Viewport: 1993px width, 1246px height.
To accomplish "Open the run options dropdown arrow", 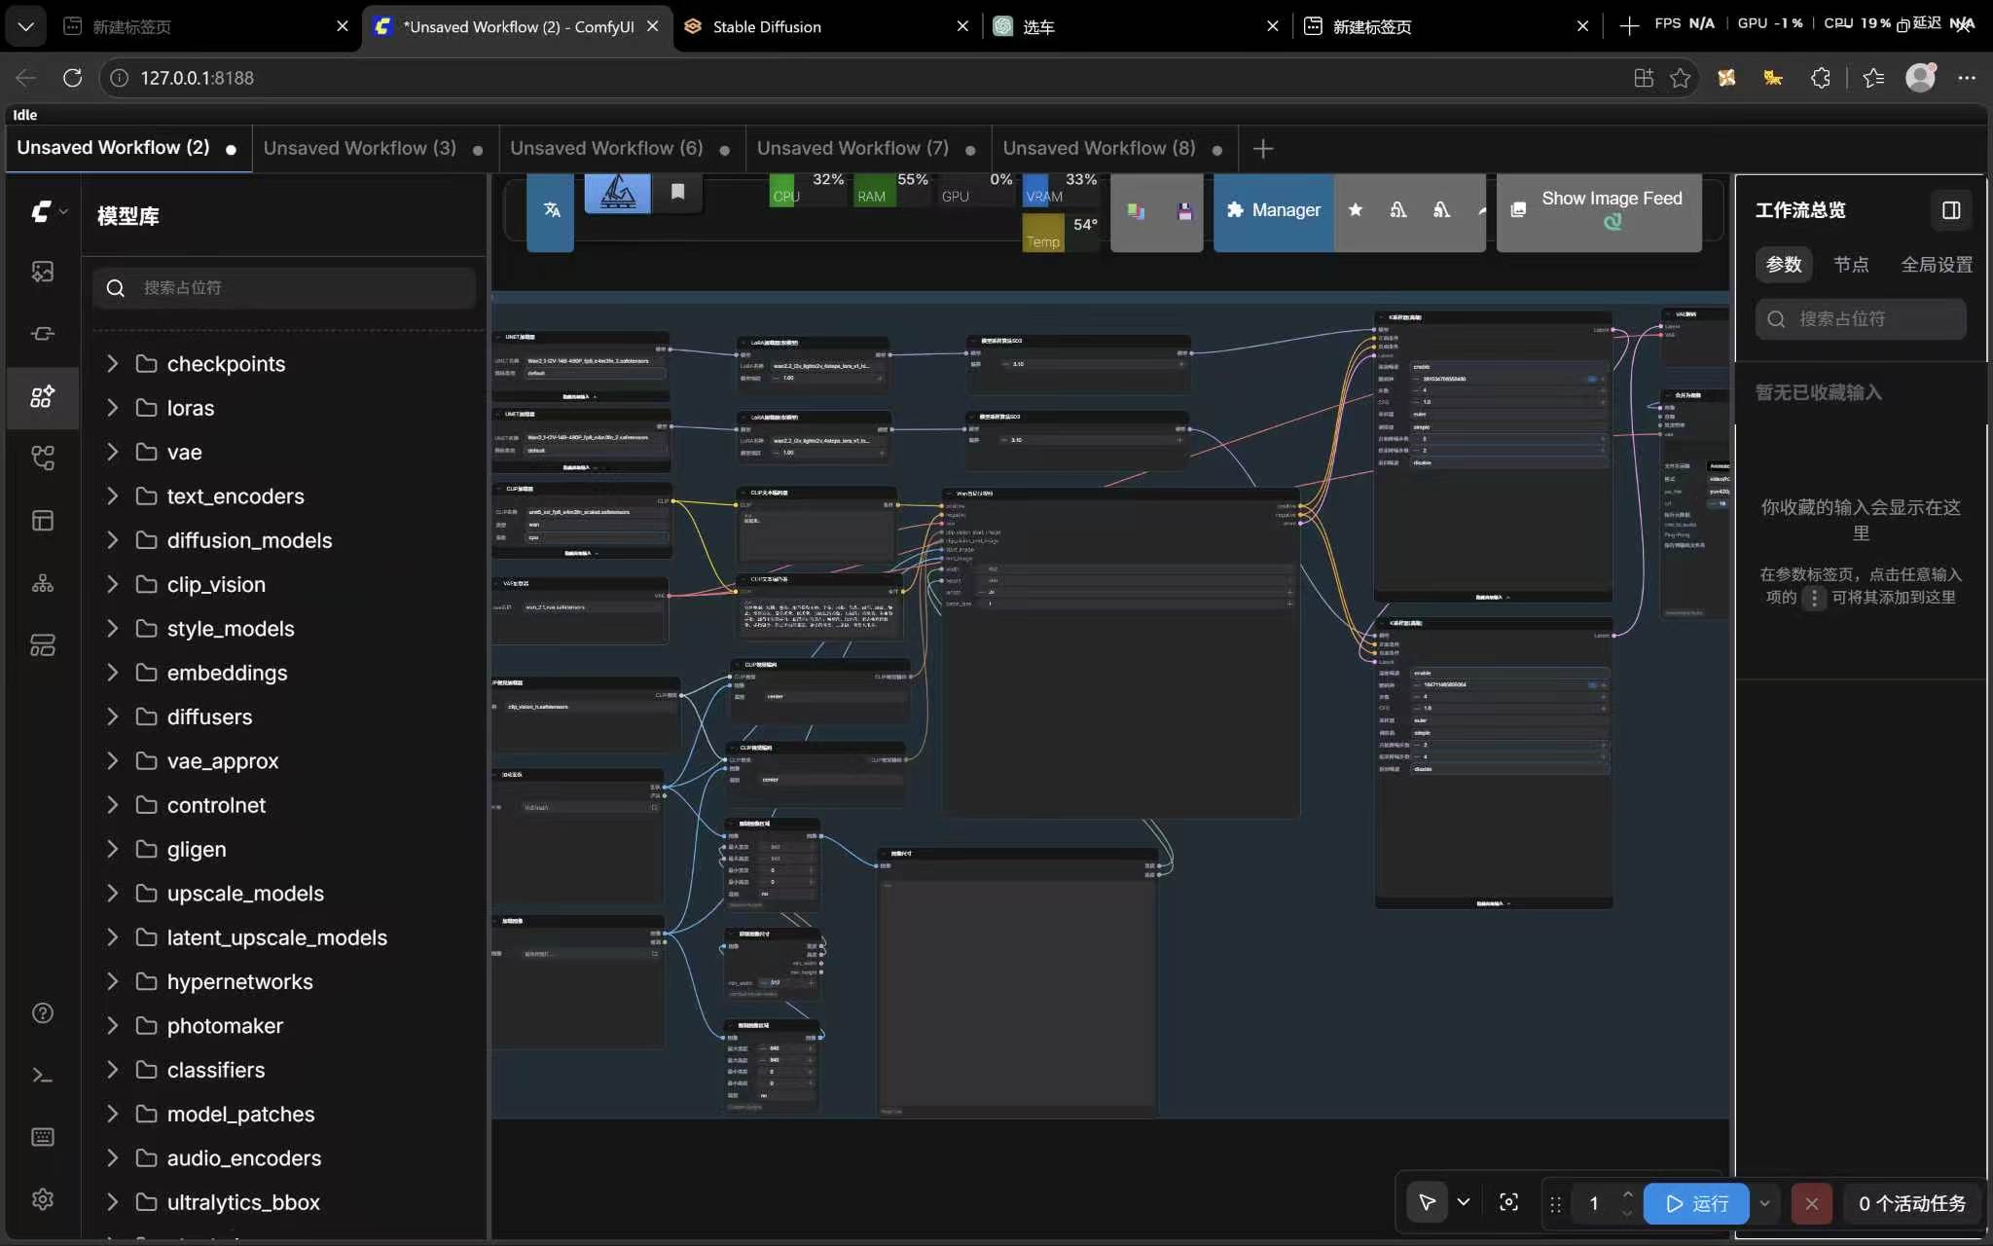I will coord(1764,1204).
